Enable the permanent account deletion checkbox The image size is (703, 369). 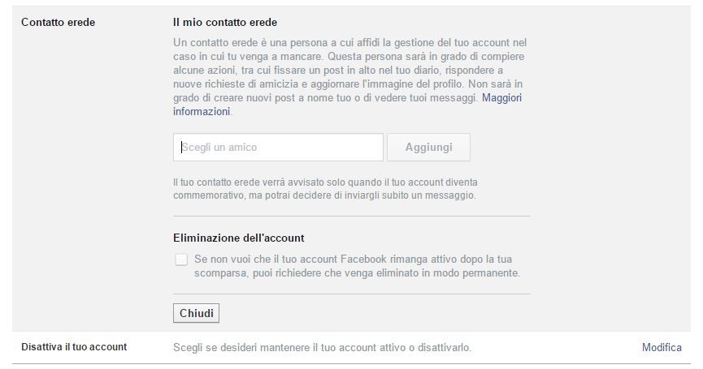pos(180,260)
